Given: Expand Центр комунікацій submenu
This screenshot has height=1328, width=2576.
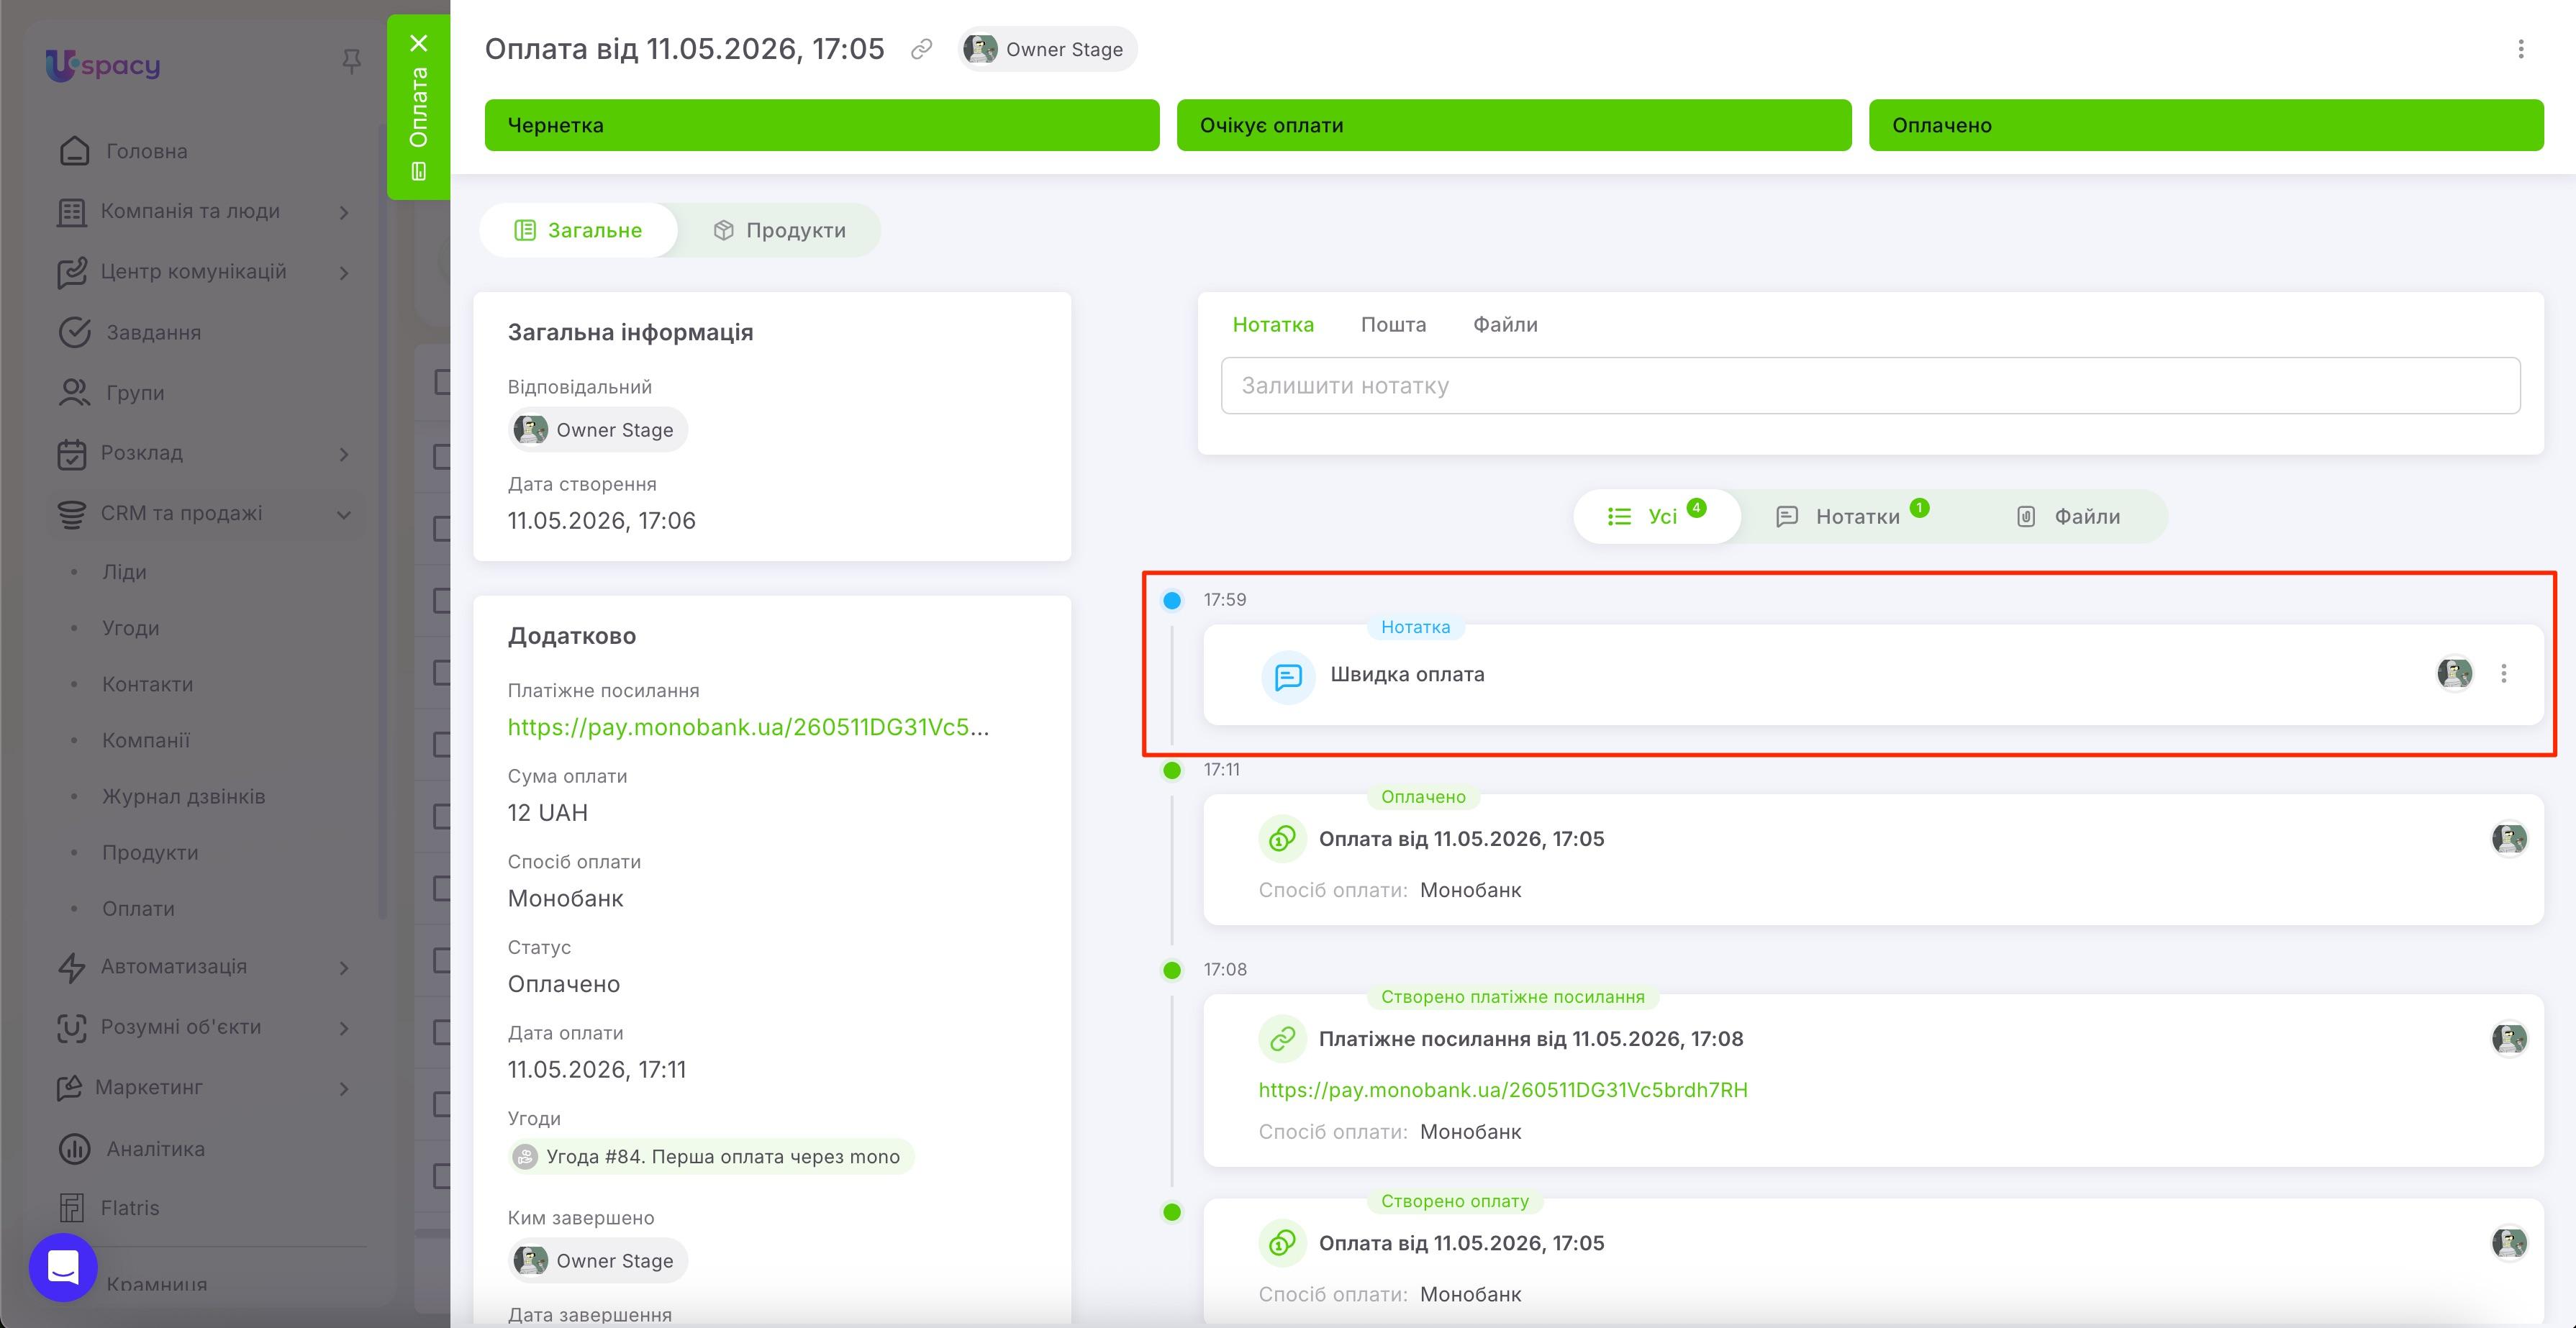Looking at the screenshot, I should 344,272.
